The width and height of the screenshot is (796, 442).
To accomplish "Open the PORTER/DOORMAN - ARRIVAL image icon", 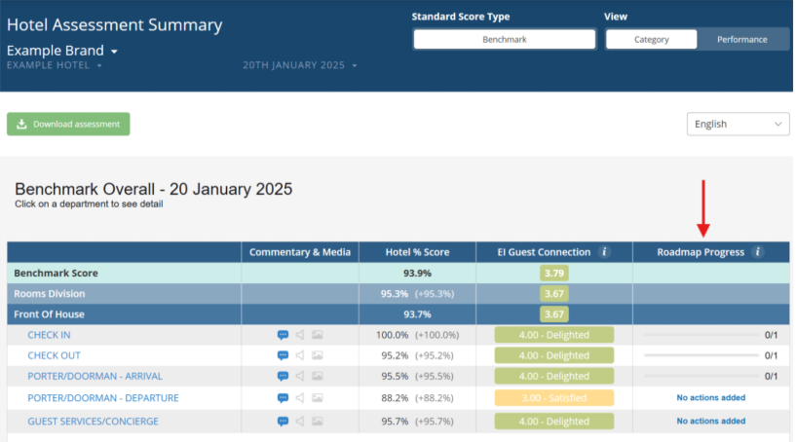I will [318, 376].
